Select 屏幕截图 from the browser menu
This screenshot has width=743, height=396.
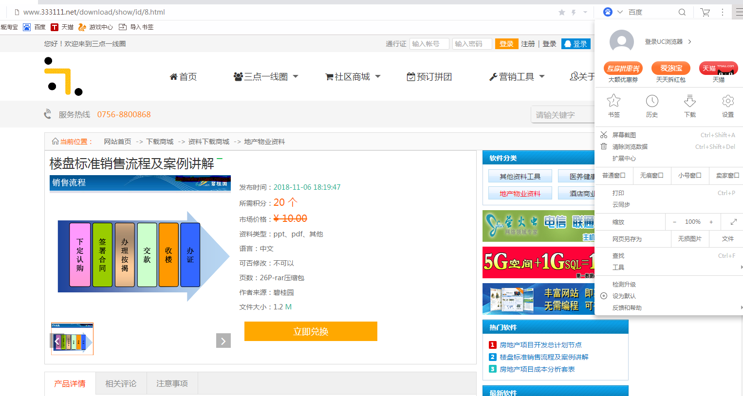point(624,135)
